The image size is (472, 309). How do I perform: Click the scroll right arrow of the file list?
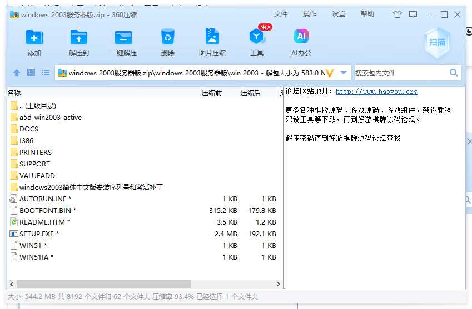coord(279,284)
